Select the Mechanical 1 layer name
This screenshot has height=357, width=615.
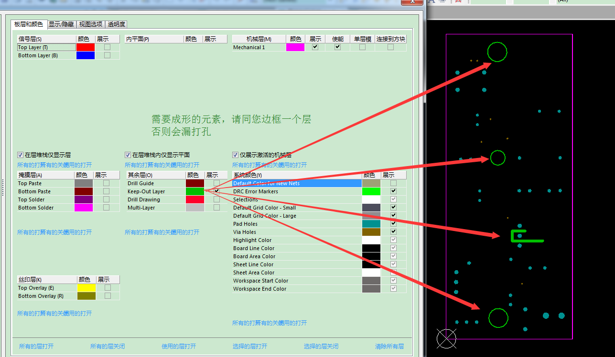[249, 47]
